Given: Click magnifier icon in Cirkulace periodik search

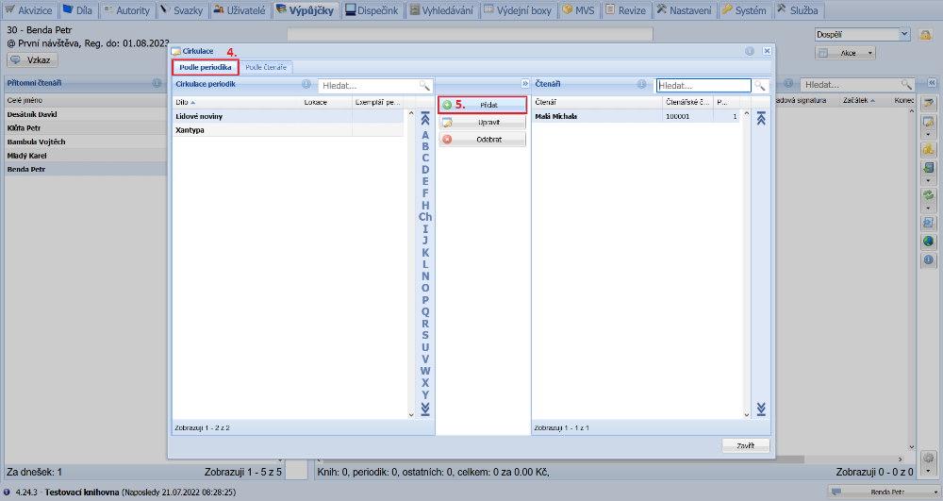Looking at the screenshot, I should point(424,85).
